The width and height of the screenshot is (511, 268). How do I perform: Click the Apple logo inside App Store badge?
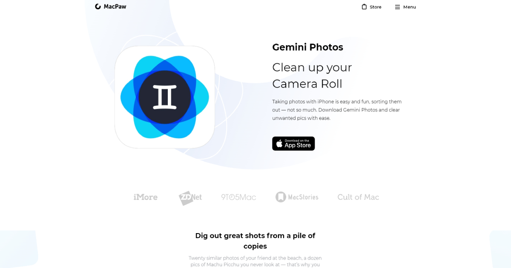pyautogui.click(x=279, y=143)
